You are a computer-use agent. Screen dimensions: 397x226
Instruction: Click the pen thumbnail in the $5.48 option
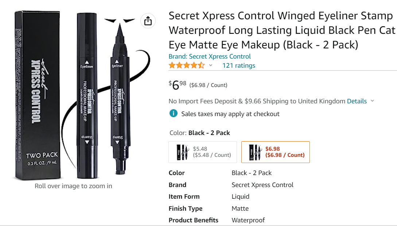coord(182,152)
